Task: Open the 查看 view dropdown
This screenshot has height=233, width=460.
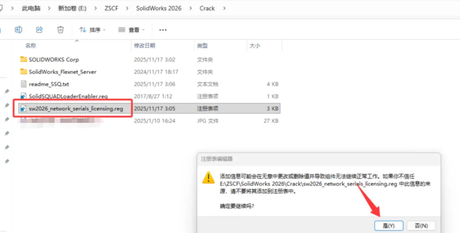Action: coord(132,30)
